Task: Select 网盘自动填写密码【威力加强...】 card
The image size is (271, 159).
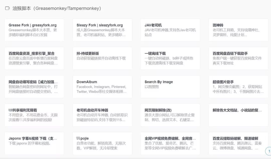Action: pyautogui.click(x=34, y=87)
